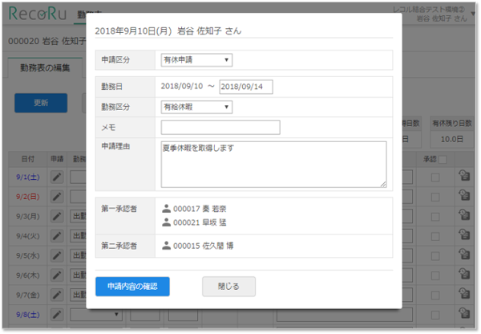Click the history clock icon in 9/8(土) row
Screen dimensions: 481x334
click(x=464, y=313)
